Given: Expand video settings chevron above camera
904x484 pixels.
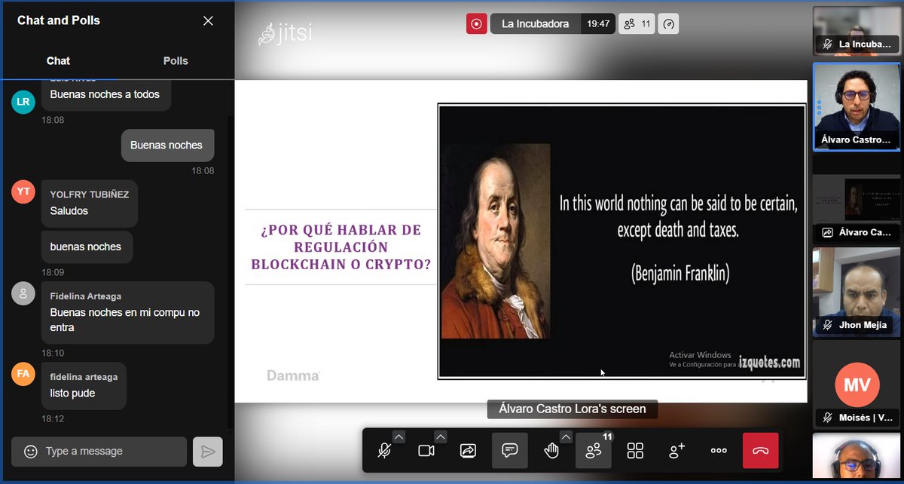Looking at the screenshot, I should (x=441, y=437).
